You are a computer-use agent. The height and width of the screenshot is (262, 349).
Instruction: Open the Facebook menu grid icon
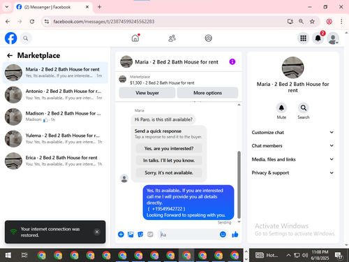click(x=303, y=38)
